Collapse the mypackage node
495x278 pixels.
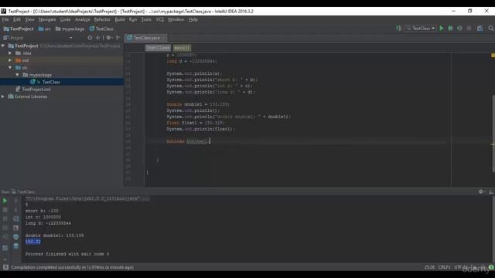[x=17, y=75]
